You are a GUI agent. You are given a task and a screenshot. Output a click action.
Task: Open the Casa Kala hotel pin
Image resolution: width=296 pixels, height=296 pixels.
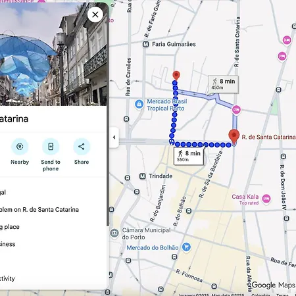coord(266,199)
